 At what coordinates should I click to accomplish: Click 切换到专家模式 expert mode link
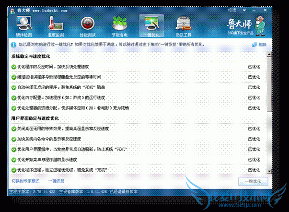25,181
